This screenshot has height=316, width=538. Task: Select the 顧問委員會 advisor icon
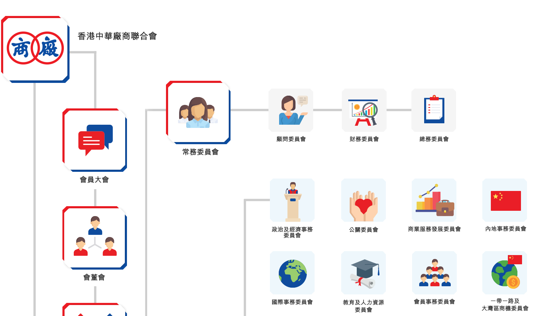click(291, 110)
